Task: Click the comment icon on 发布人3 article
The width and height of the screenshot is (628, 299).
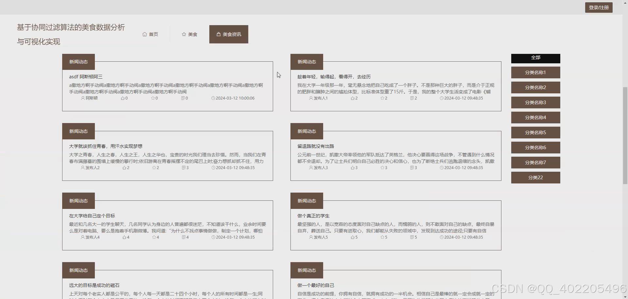Action: tap(412, 168)
